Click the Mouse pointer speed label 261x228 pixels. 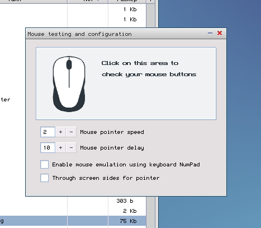click(x=112, y=132)
